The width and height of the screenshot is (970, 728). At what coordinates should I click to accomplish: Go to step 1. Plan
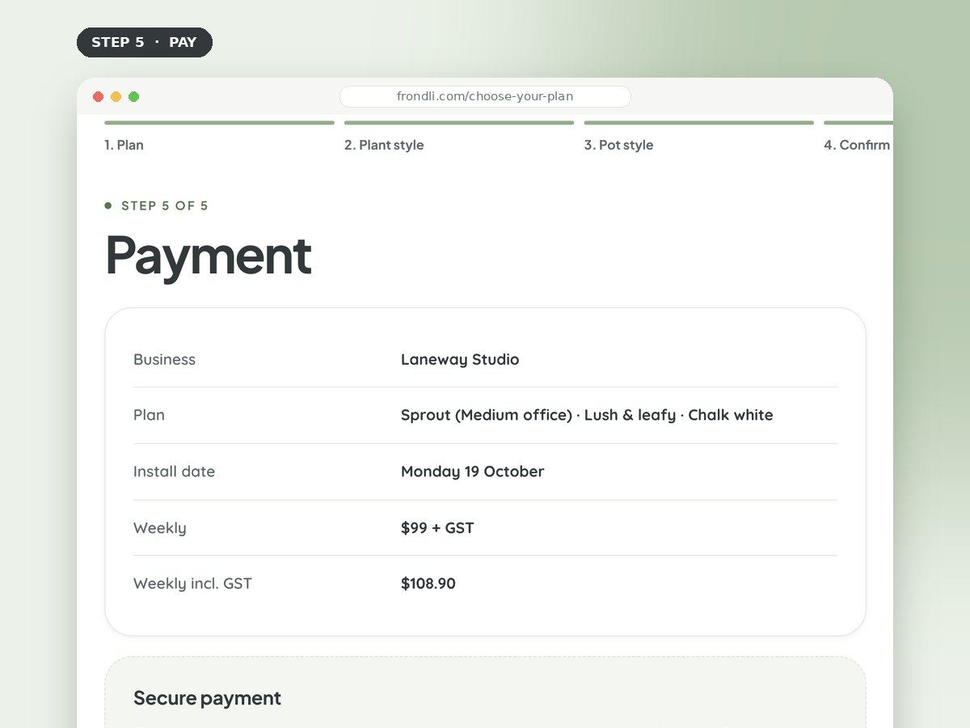[219, 137]
